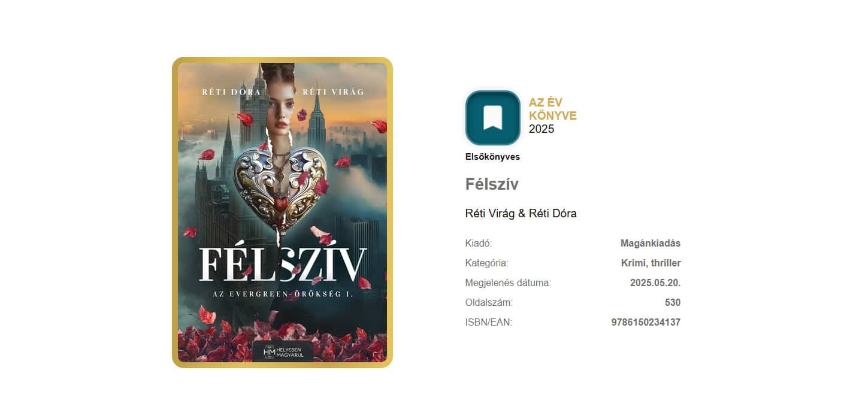This screenshot has height=401, width=841.
Task: Click the Az Evergreen-örökség I. subtitle on cover
Action: (x=282, y=294)
